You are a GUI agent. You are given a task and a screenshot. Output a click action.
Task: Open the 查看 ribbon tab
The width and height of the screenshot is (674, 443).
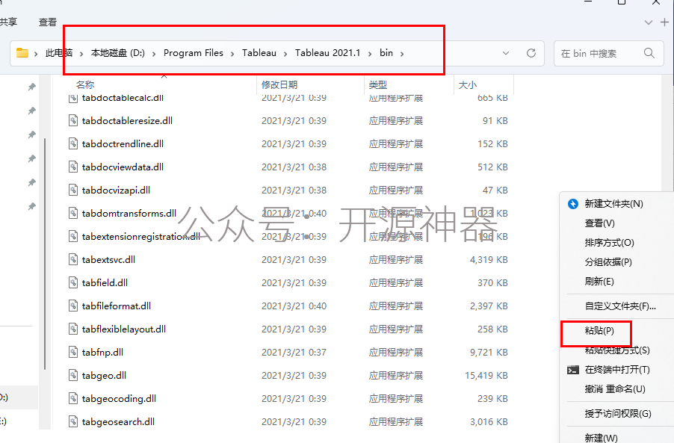(47, 22)
